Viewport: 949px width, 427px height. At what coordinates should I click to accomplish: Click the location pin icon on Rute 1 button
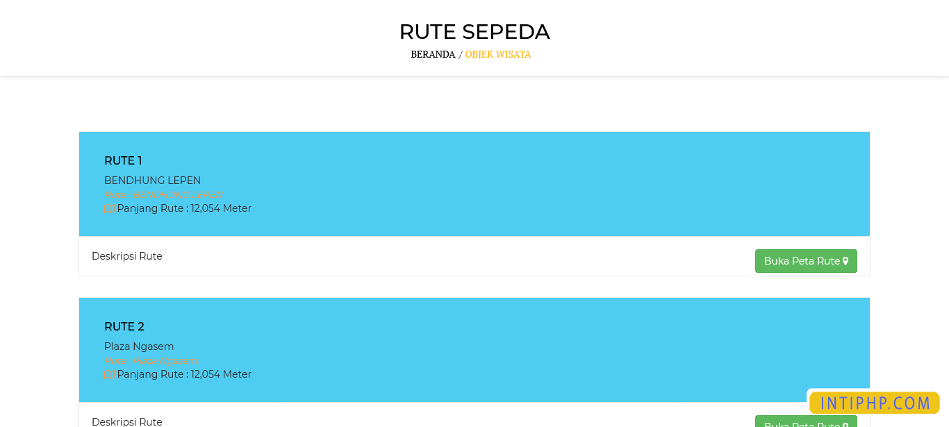tap(845, 262)
